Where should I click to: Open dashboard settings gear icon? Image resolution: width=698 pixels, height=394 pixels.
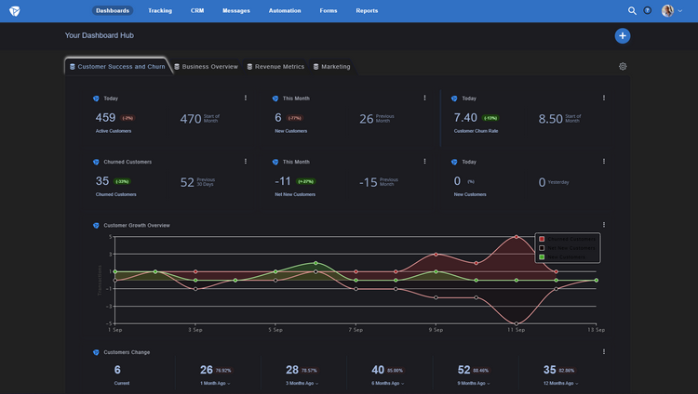(x=623, y=66)
